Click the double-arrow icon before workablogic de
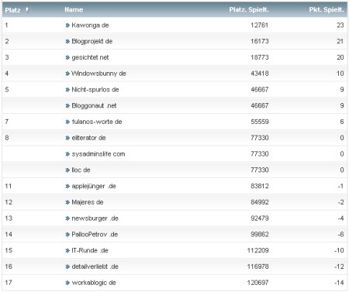349x292 pixels. tap(67, 283)
